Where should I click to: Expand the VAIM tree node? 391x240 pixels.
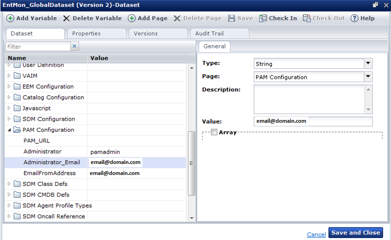(x=9, y=76)
